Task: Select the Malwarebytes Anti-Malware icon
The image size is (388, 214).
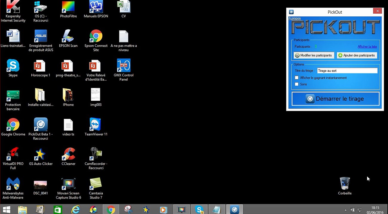Action: pos(13,188)
